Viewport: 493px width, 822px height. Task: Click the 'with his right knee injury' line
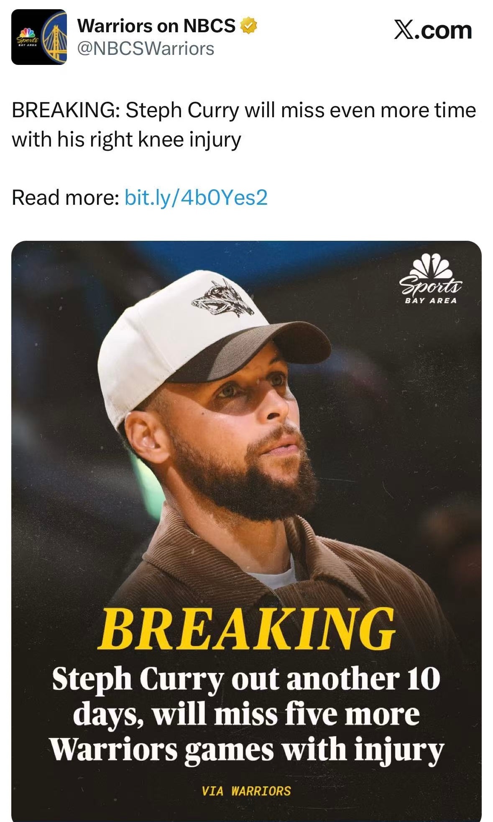[x=126, y=139]
